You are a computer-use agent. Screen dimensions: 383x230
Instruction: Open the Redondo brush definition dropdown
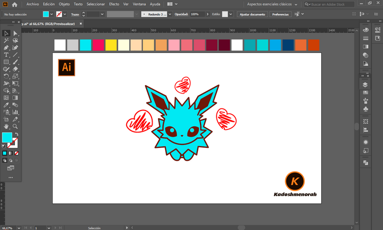pyautogui.click(x=170, y=14)
